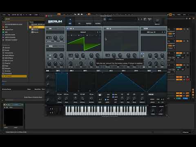196x147 pixels.
Task: Click the OSC A Detune knob
Action: click(77, 55)
